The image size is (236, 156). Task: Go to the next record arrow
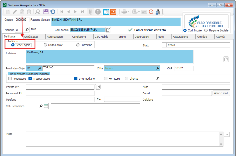(x=75, y=12)
